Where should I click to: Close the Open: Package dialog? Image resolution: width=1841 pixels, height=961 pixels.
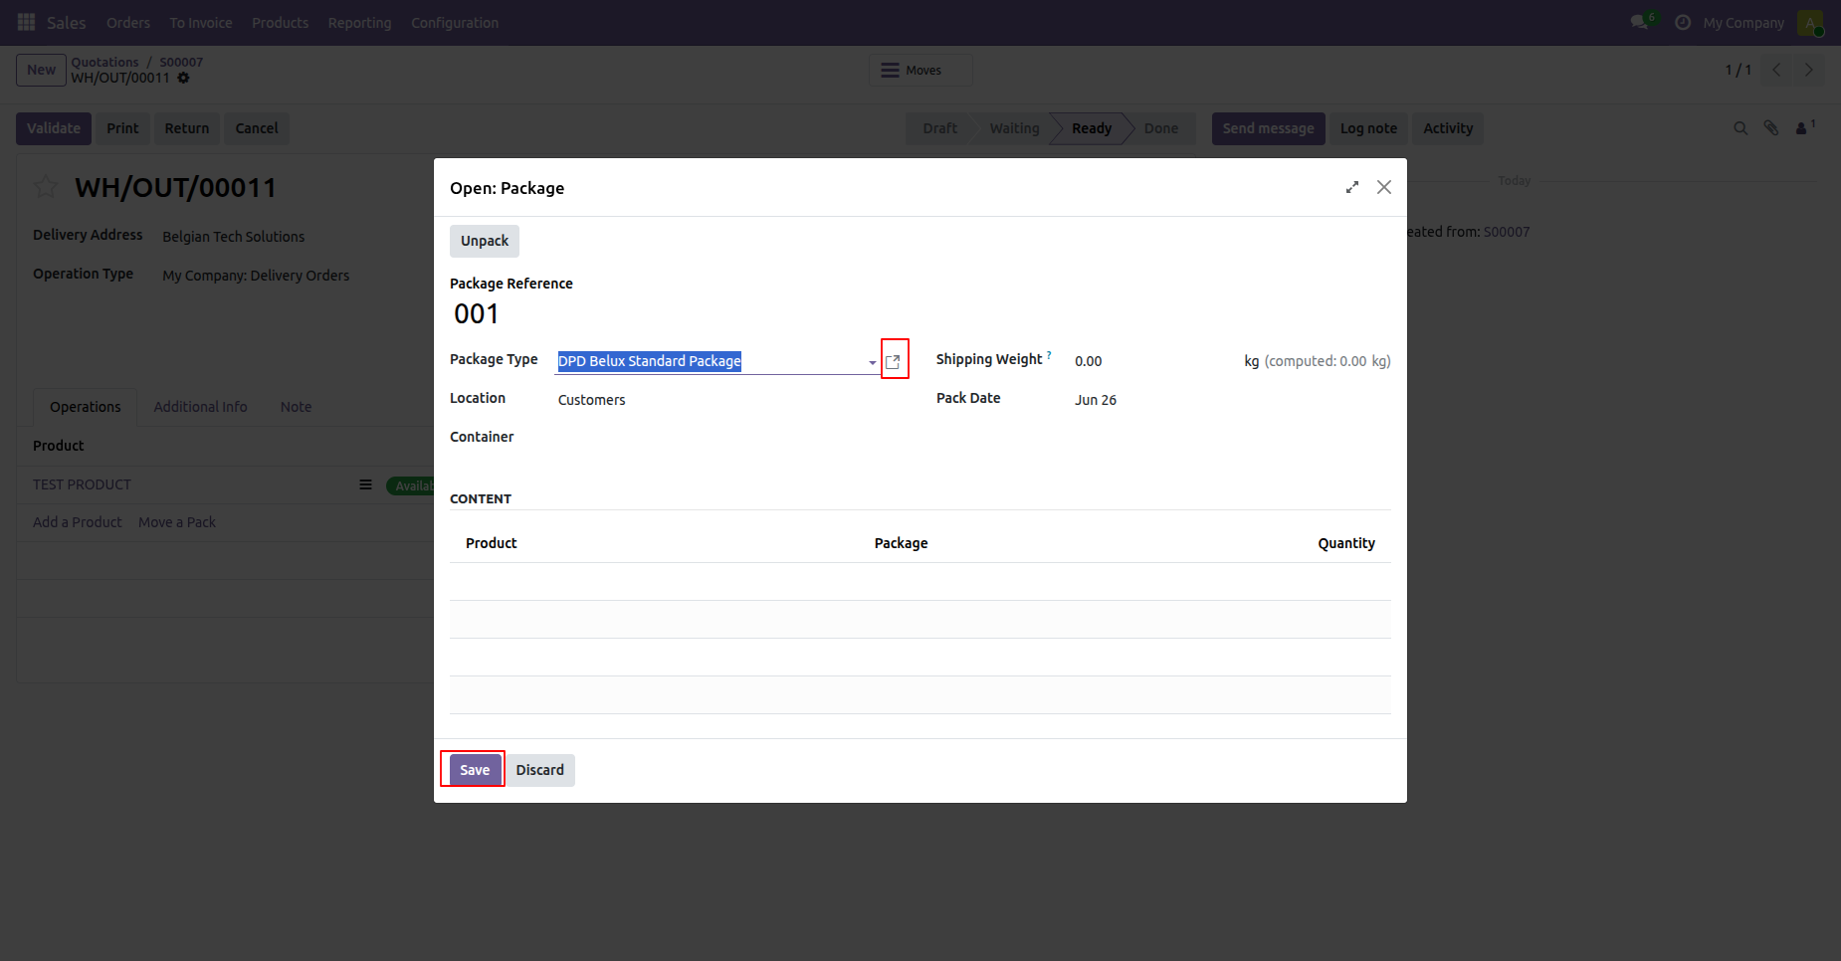[x=1384, y=187]
